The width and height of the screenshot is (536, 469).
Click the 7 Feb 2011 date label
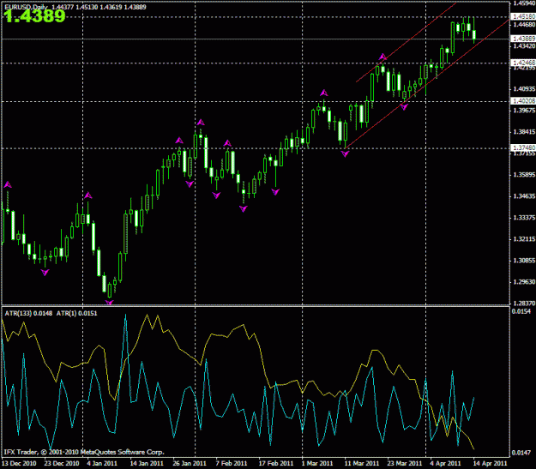coord(231,464)
